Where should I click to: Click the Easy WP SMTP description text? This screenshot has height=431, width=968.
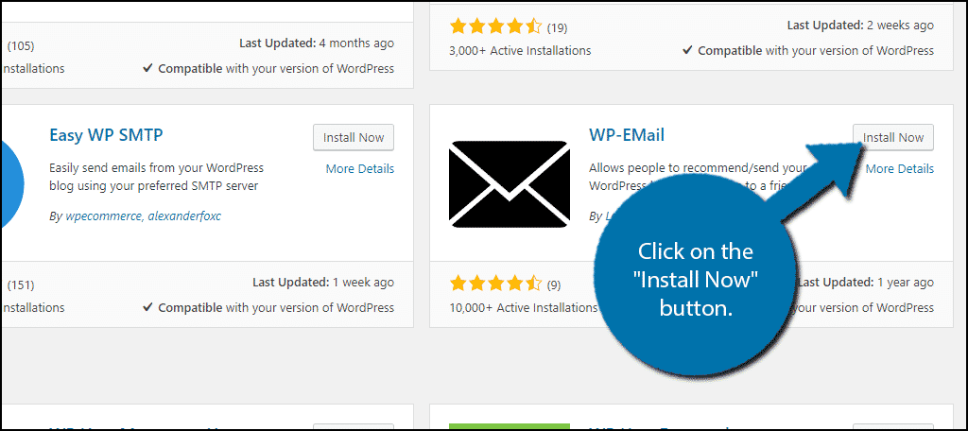(156, 176)
